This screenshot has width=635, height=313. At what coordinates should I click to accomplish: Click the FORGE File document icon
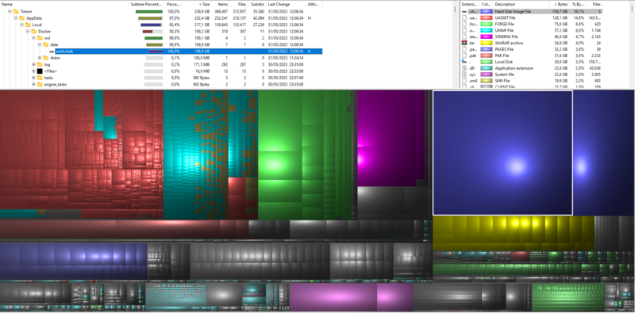[x=464, y=25]
